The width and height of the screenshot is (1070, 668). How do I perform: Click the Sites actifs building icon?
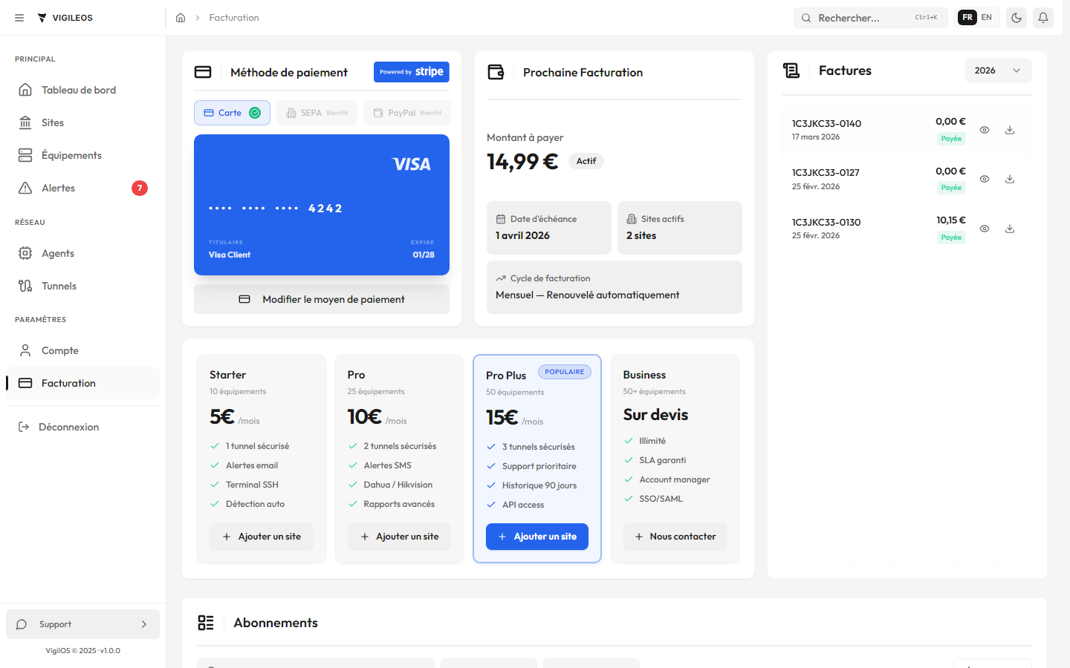tap(632, 219)
